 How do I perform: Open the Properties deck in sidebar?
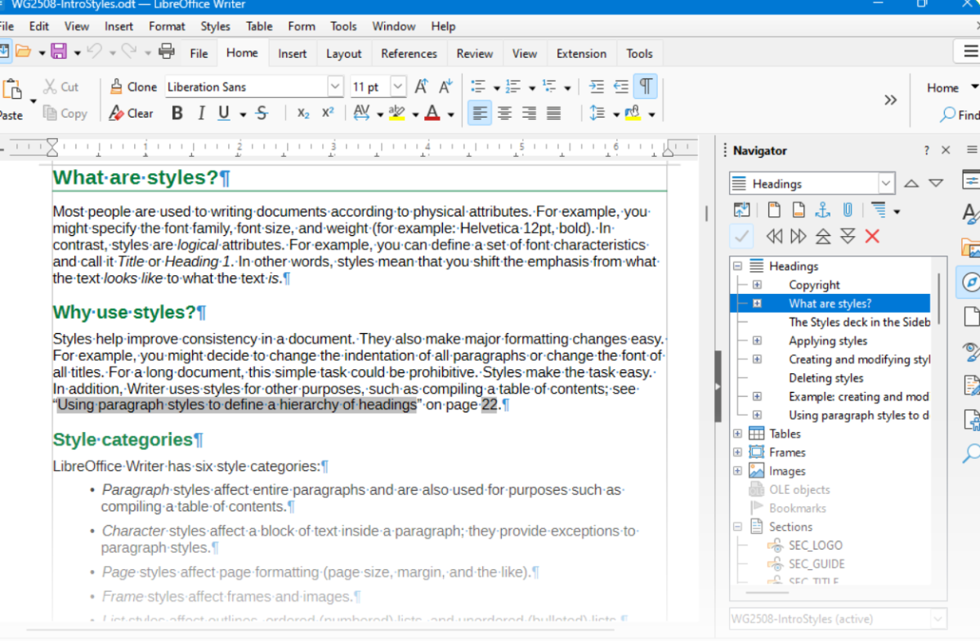970,180
